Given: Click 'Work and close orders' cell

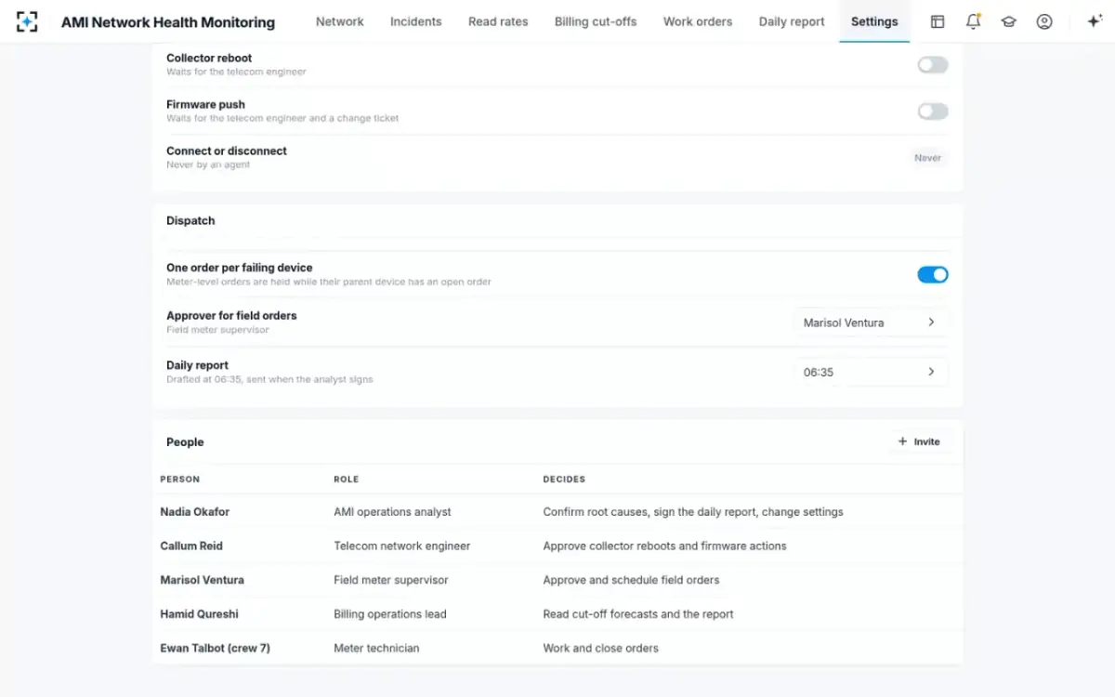Looking at the screenshot, I should [600, 648].
